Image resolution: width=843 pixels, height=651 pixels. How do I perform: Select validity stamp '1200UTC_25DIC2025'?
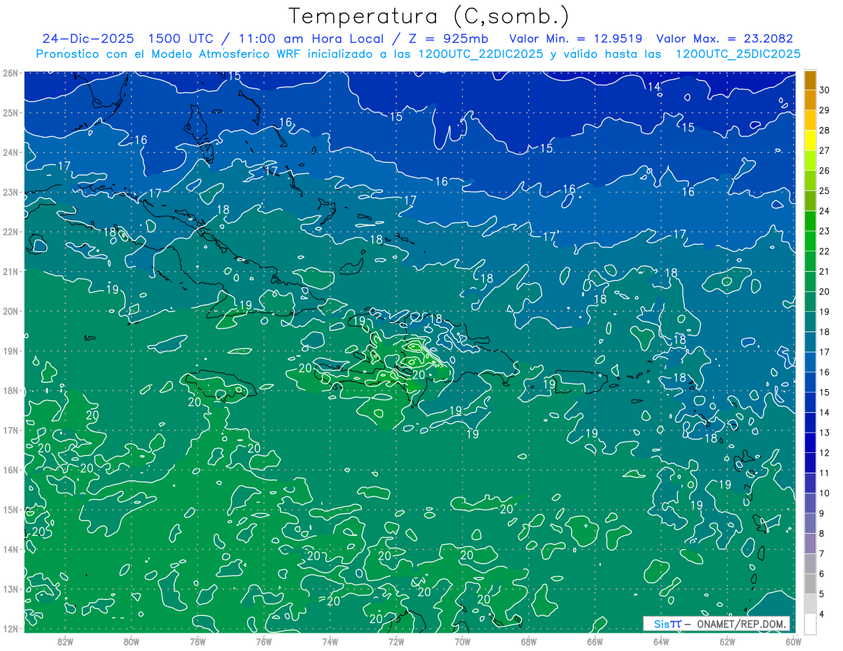[x=738, y=54]
